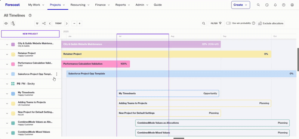
Task: Open the Admin menu
Action: tap(142, 5)
